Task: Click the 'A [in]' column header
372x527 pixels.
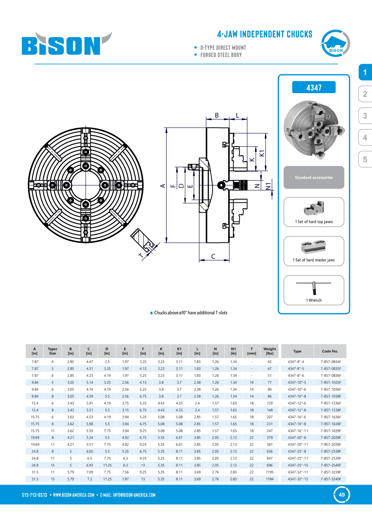Action: 34,351
